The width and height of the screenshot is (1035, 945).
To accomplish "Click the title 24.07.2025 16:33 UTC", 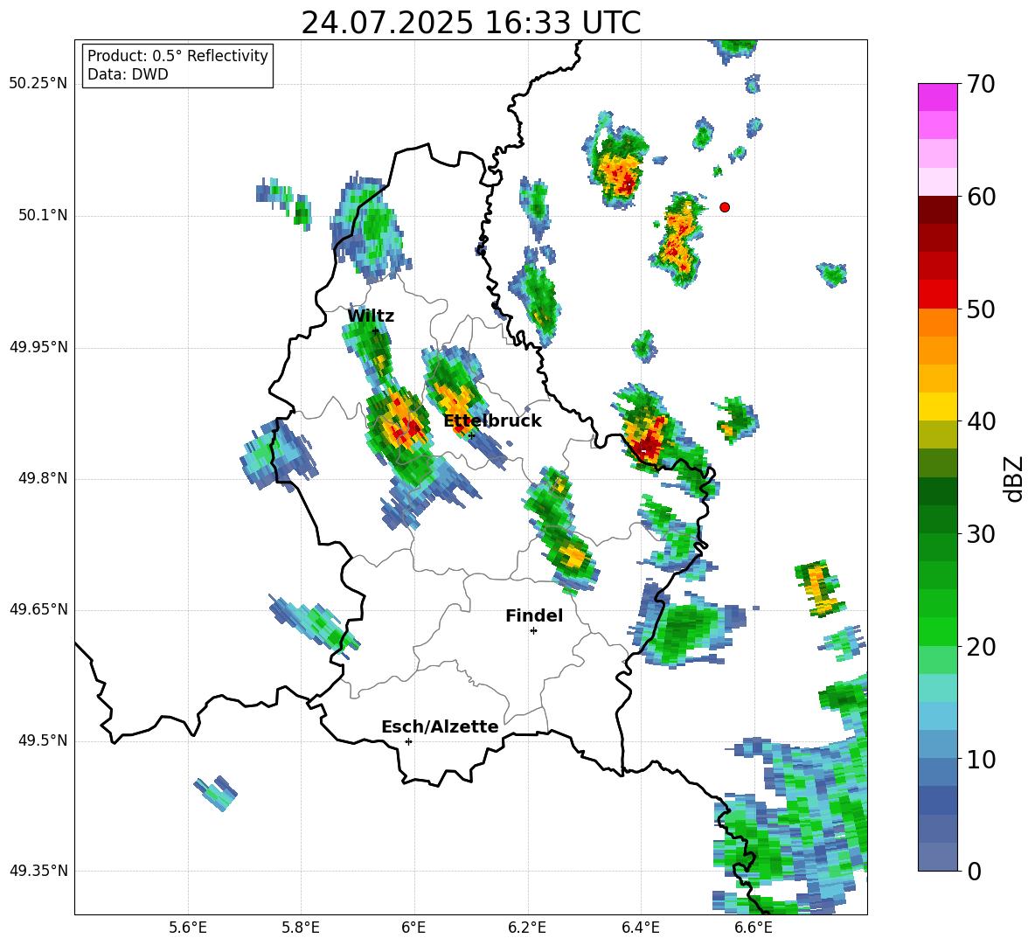I will coord(470,23).
